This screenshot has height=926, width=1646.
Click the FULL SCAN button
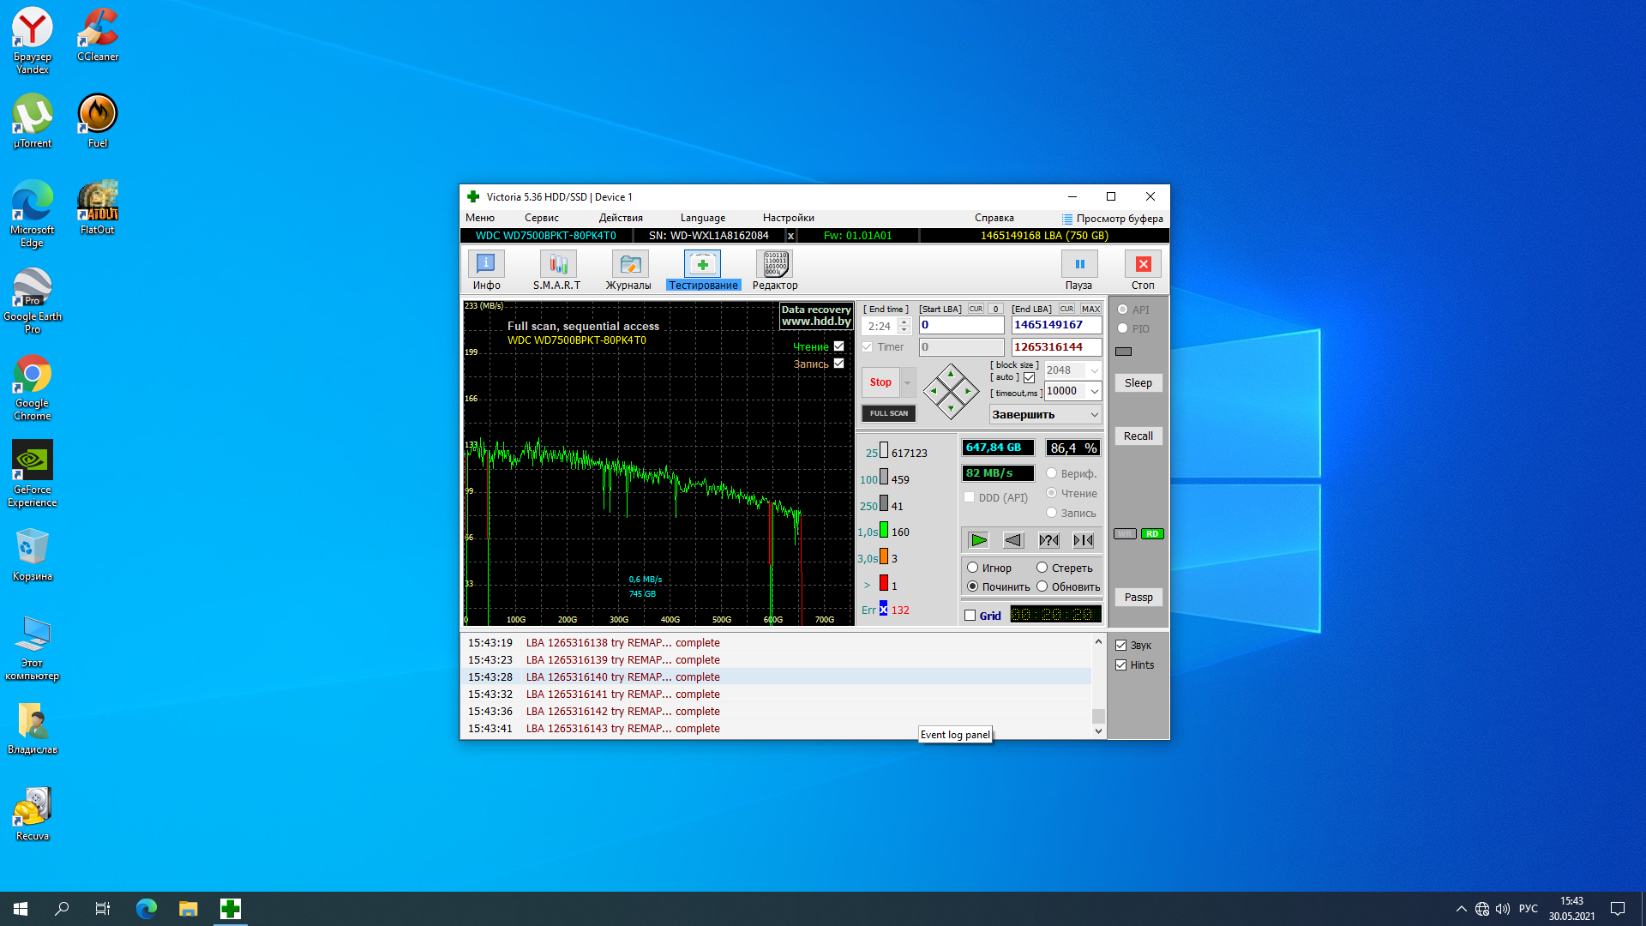887,412
